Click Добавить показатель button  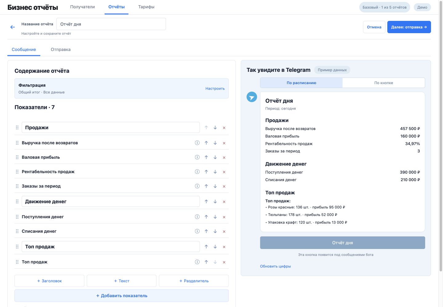[x=122, y=296]
